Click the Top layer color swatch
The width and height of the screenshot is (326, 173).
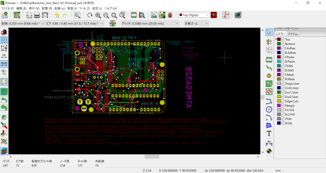[279, 39]
